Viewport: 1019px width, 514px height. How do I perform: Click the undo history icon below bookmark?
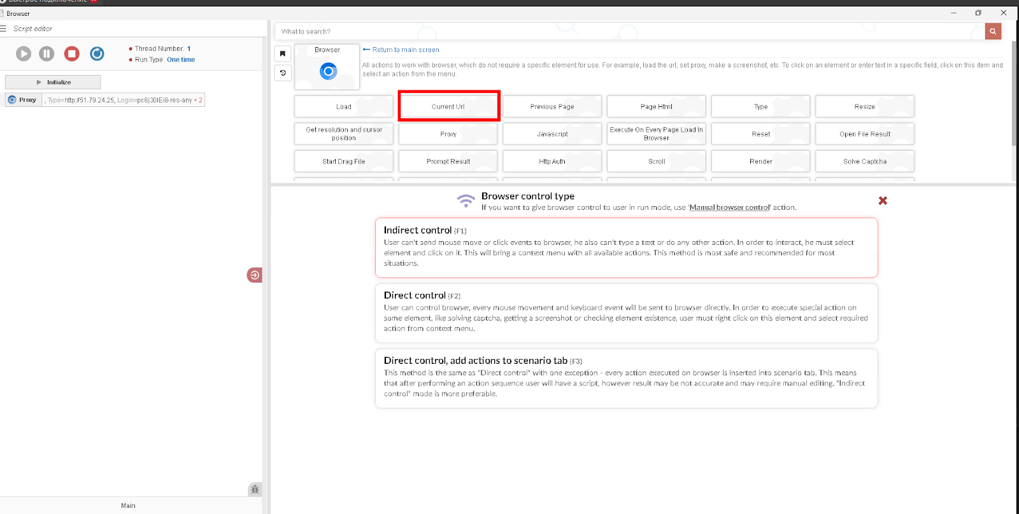tap(283, 73)
